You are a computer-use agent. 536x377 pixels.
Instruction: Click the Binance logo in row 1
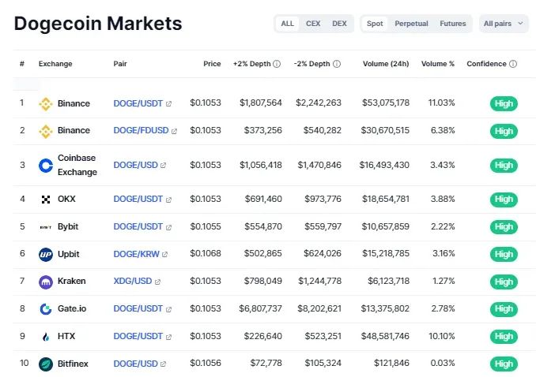tap(45, 103)
